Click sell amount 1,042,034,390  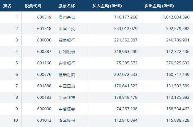point(176,17)
